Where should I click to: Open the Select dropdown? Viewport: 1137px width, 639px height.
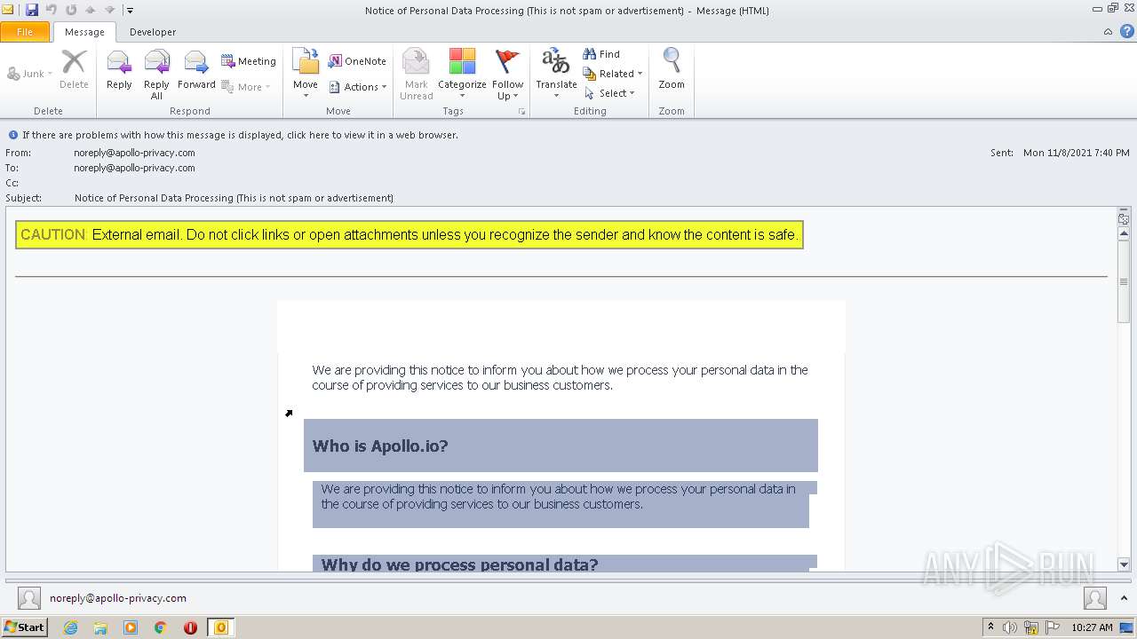[x=609, y=93]
